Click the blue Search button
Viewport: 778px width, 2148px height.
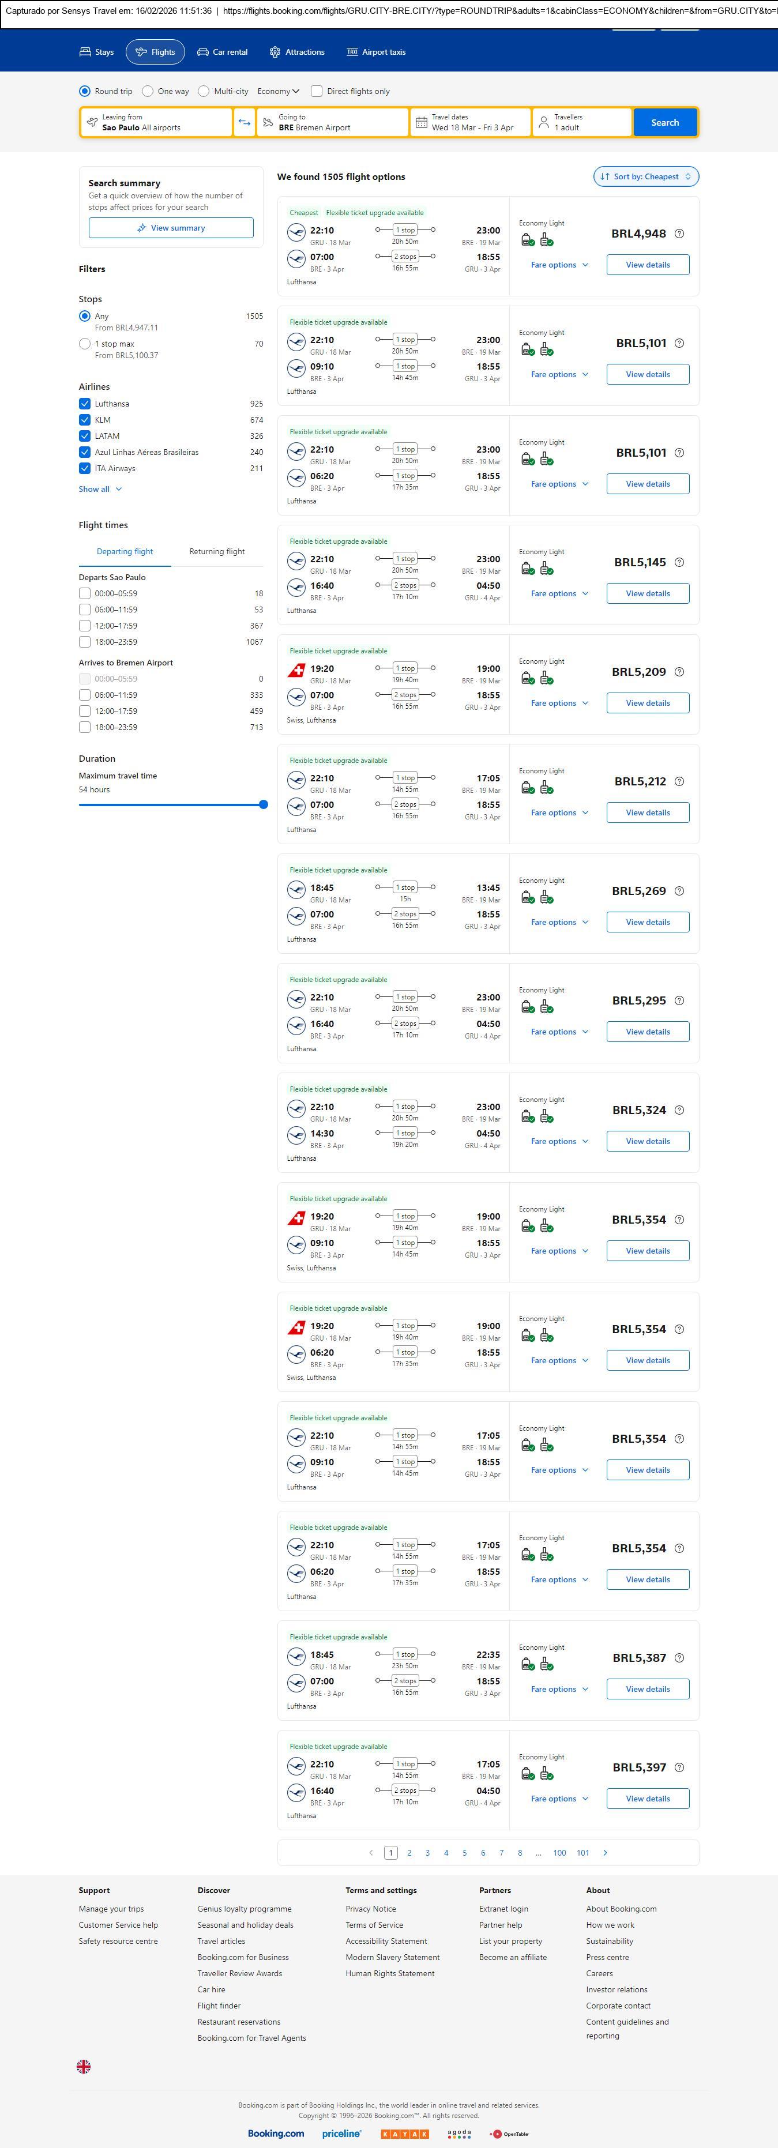tap(664, 123)
